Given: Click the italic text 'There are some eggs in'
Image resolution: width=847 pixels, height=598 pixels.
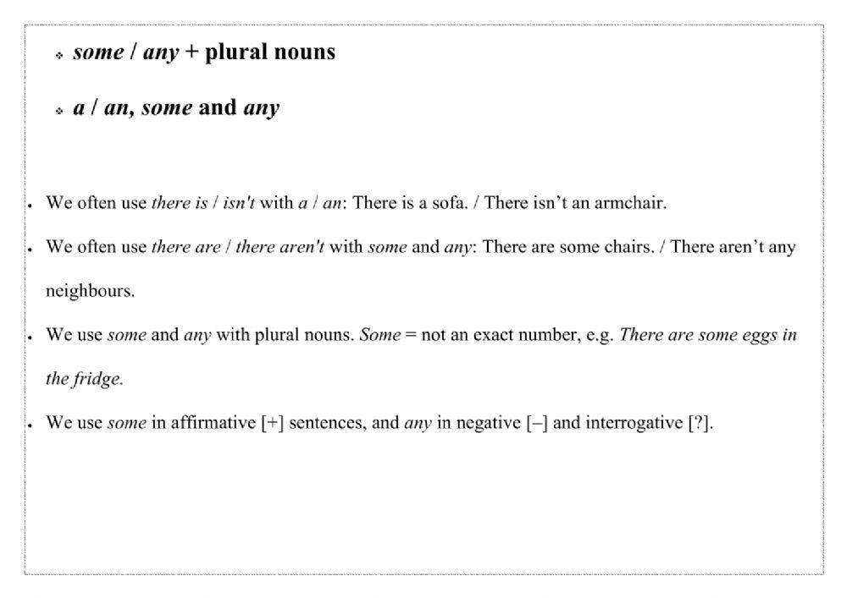Looking at the screenshot, I should [x=708, y=335].
